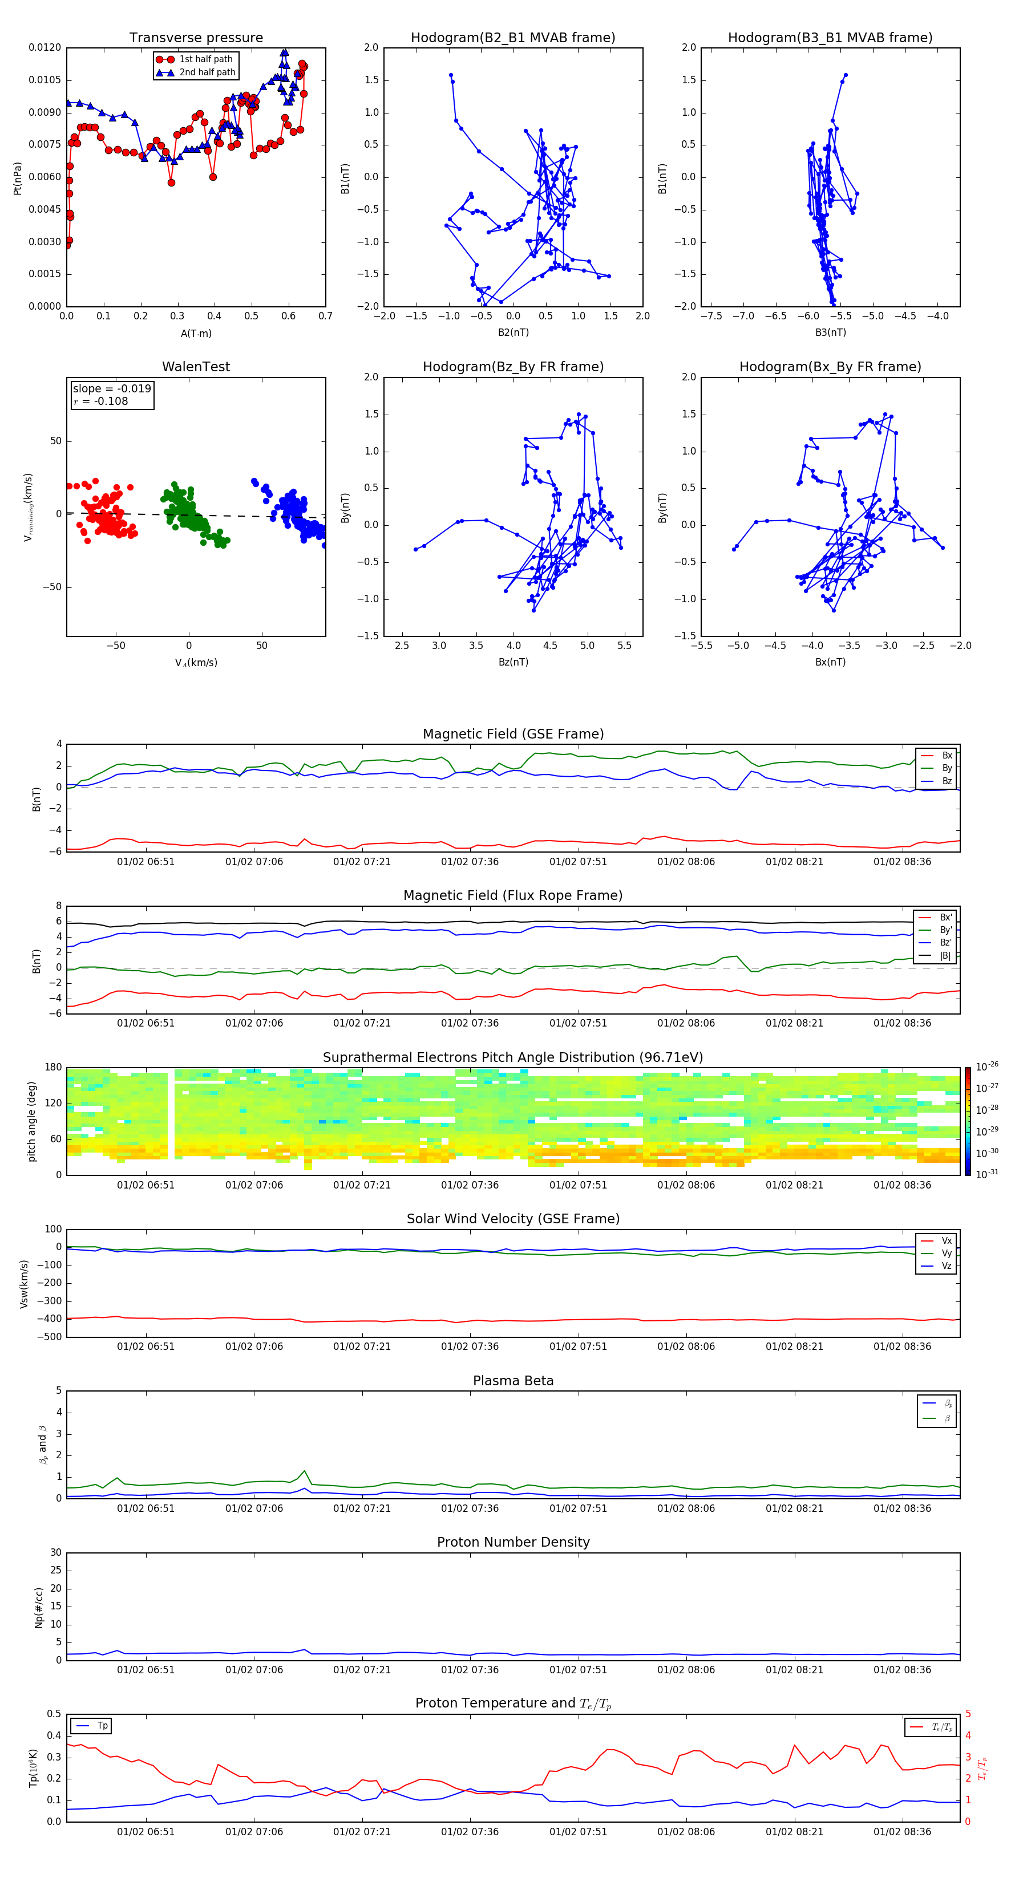Select '|B|' in the Flux Rope legend
The image size is (1027, 1882).
936,956
